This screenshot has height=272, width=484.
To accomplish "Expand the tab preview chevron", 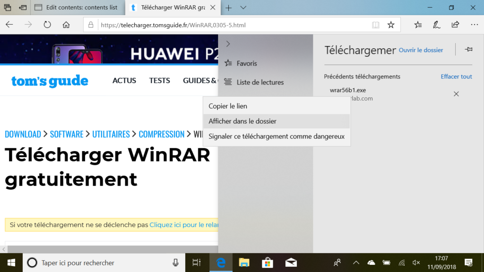I will coord(243,8).
